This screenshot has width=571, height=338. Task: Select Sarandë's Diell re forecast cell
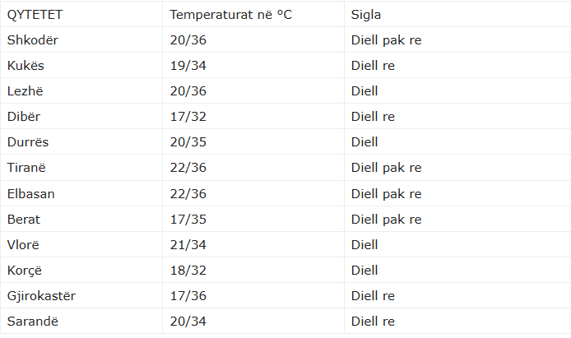[x=373, y=321]
